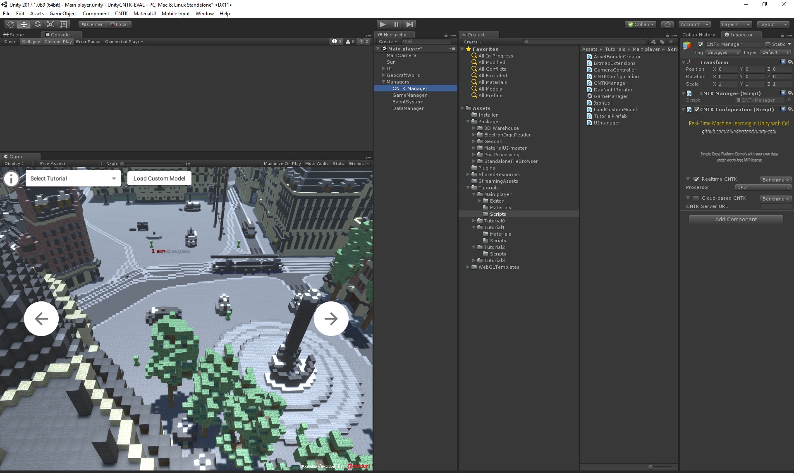Toggle Maximize On Play in Game view
This screenshot has width=794, height=473.
282,163
